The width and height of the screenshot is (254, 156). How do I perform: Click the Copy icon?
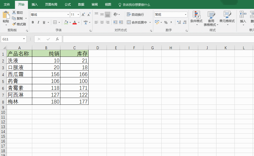(x=14, y=18)
